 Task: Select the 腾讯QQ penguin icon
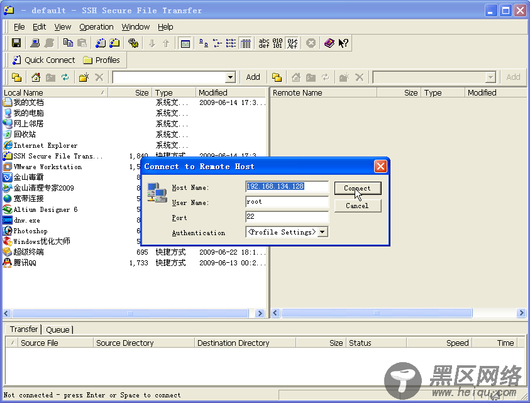8,263
